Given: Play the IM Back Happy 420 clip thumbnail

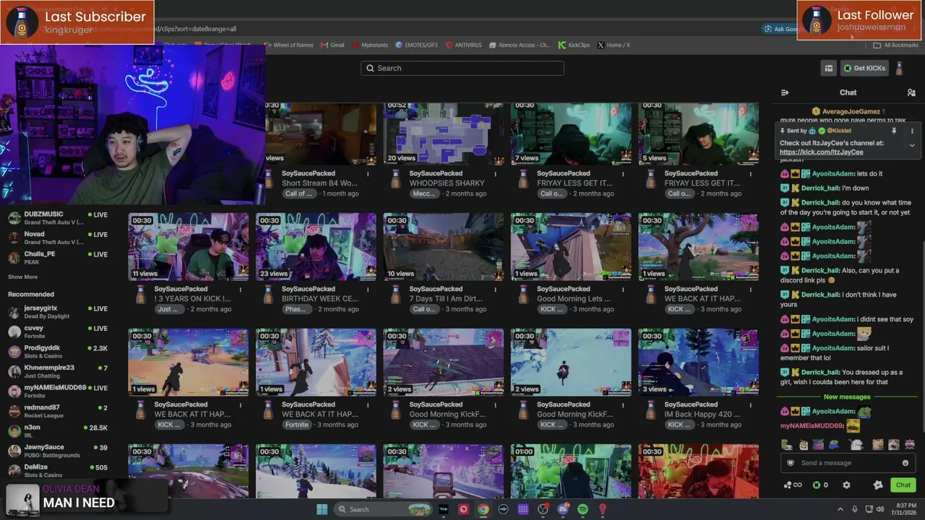Looking at the screenshot, I should click(x=698, y=362).
